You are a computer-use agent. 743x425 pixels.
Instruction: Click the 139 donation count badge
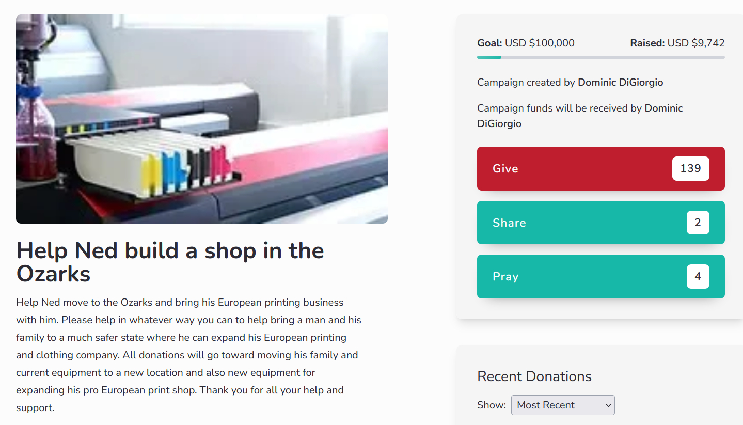690,168
